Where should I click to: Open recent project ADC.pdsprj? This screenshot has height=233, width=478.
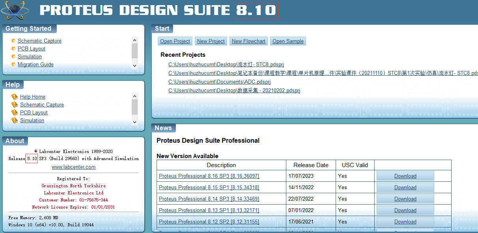click(219, 82)
